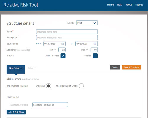Click the to date field 09/21/2017
Image resolution: width=148 pixels, height=118 pixels.
(x=86, y=44)
